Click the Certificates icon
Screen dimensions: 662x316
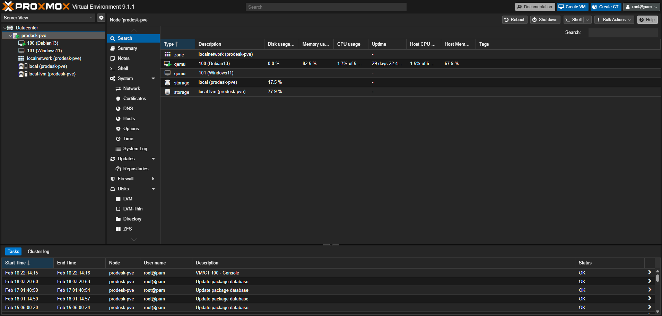click(118, 99)
